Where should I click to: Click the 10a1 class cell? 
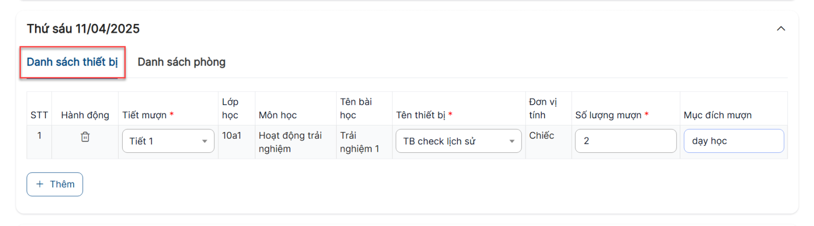tap(232, 136)
